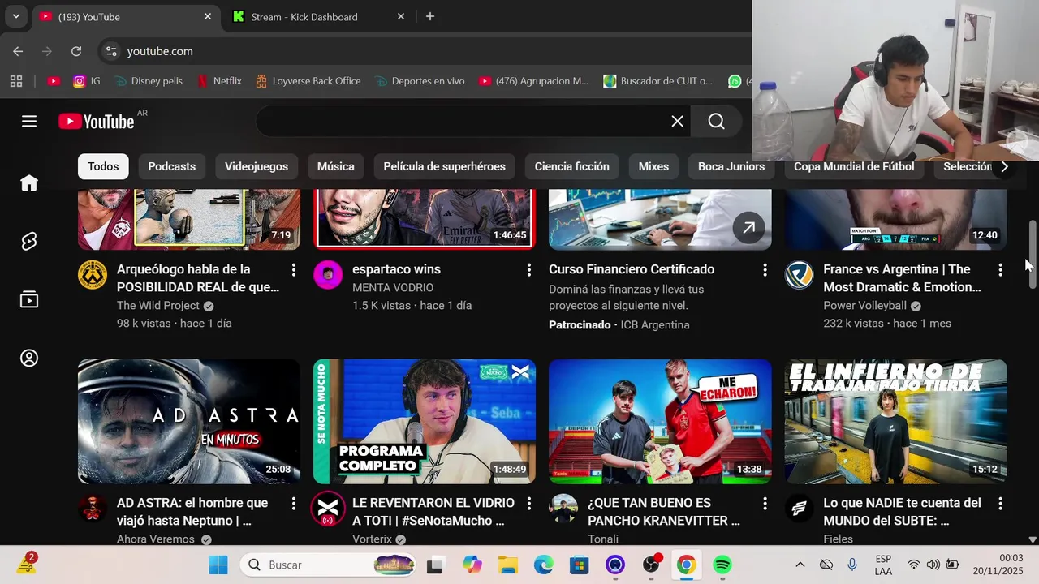1039x584 pixels.
Task: Open ICB Argentina sponsor link
Action: [x=655, y=324]
